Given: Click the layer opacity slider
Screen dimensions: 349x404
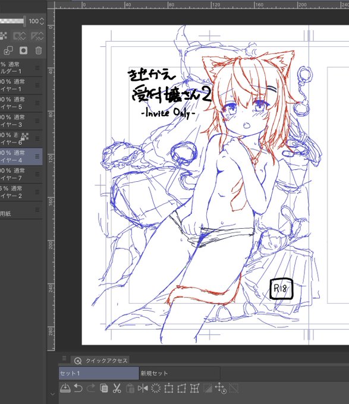Looking at the screenshot, I should click(13, 21).
